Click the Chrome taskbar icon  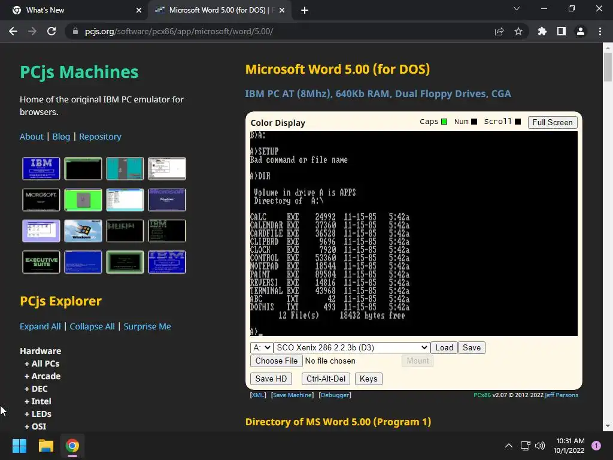72,446
